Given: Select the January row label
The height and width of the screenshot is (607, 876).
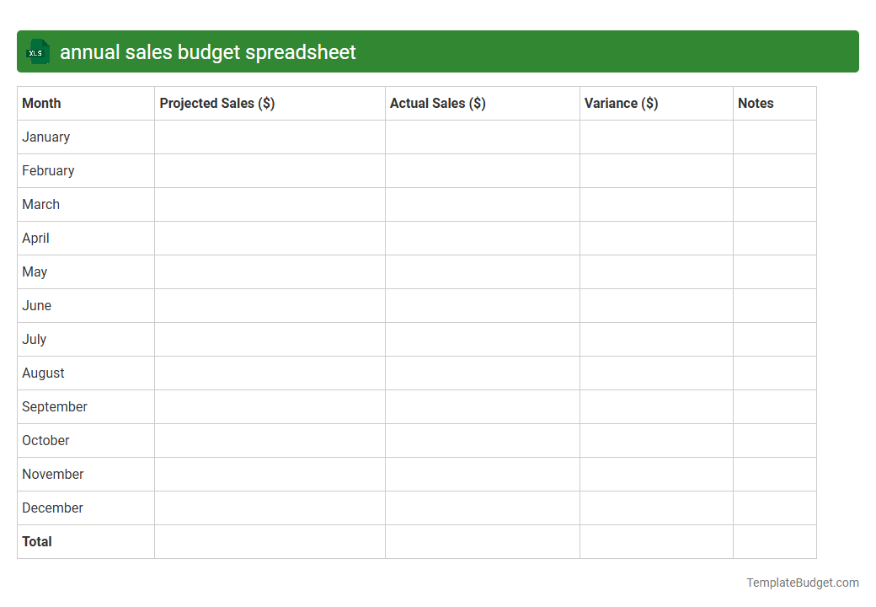Looking at the screenshot, I should click(45, 137).
